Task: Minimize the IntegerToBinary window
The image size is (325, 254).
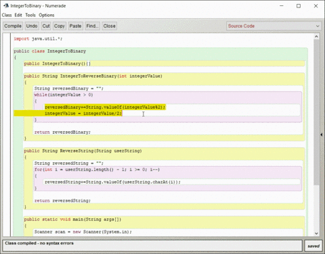Action: pyautogui.click(x=282, y=6)
